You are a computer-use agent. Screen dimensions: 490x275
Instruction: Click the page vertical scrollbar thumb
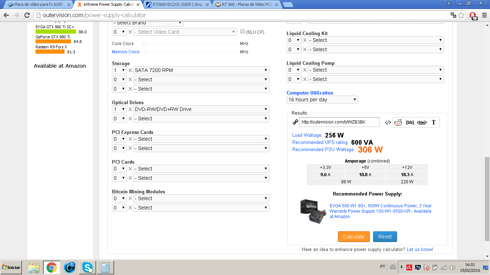pos(487,199)
